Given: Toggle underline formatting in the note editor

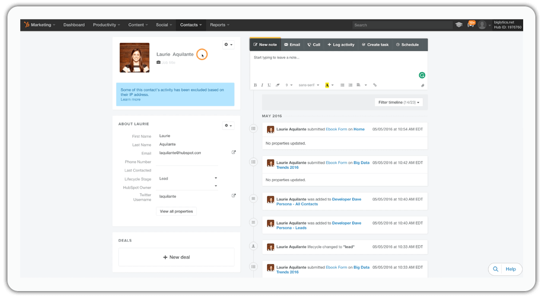Looking at the screenshot, I should (x=269, y=85).
